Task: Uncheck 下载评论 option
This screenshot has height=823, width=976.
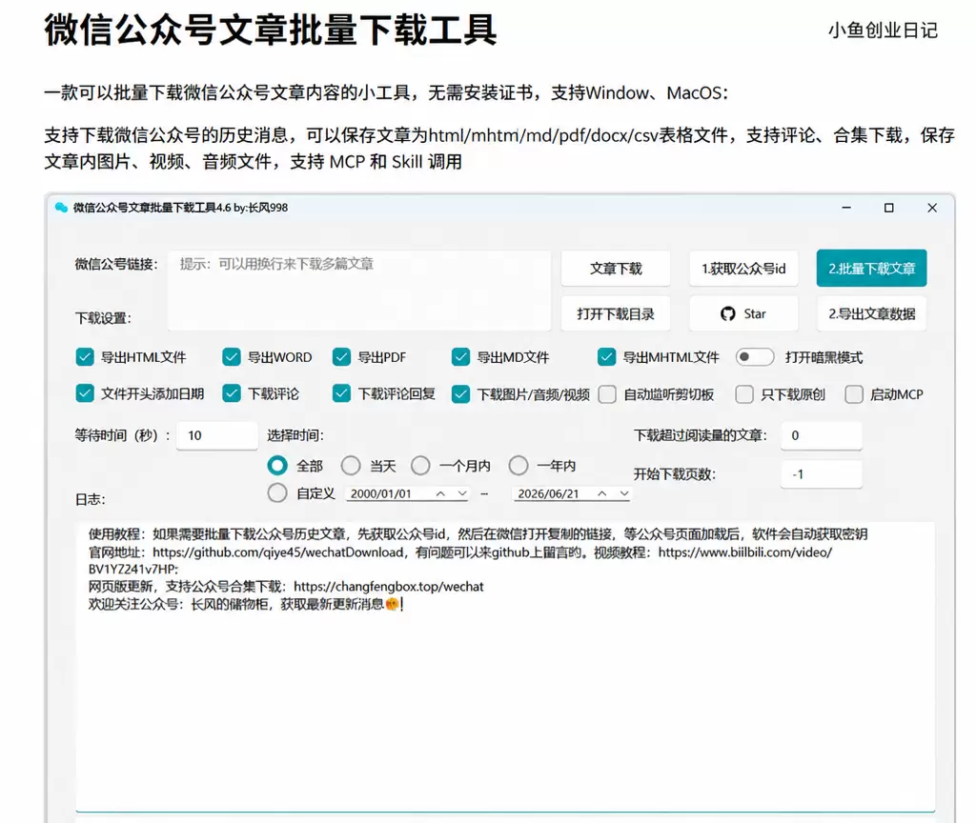Action: click(232, 393)
